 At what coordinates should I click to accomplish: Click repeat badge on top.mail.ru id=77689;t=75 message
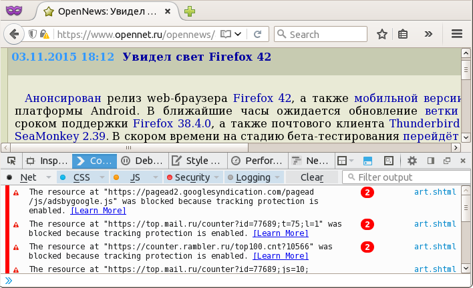click(367, 225)
